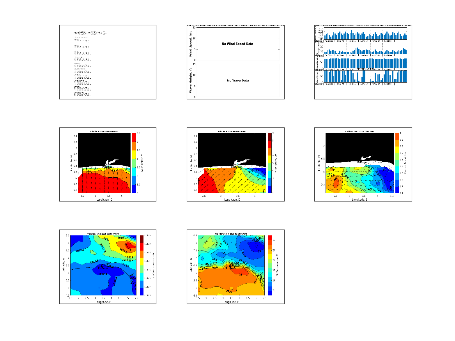Select Proteus marker on current speed map
This screenshot has width=455, height=341.
(x=363, y=162)
